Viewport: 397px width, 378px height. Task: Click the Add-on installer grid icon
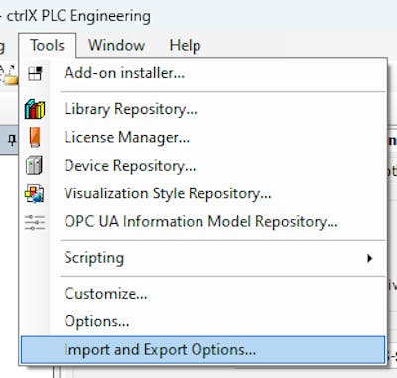click(35, 73)
